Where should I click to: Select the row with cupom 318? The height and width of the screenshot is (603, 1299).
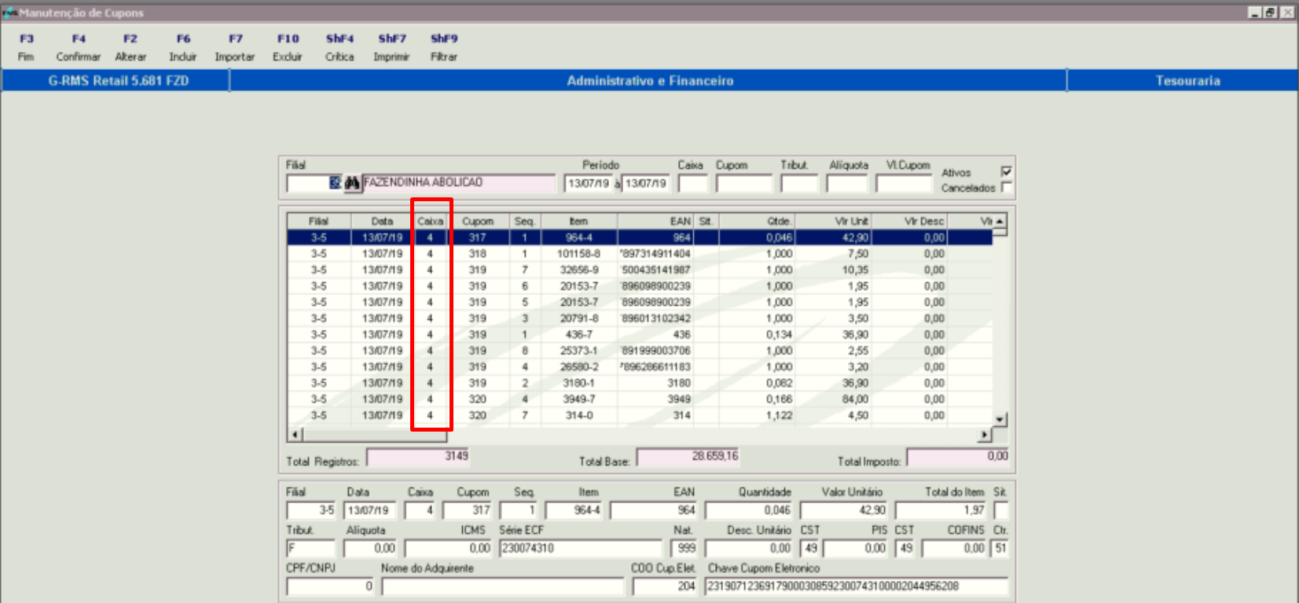point(640,254)
